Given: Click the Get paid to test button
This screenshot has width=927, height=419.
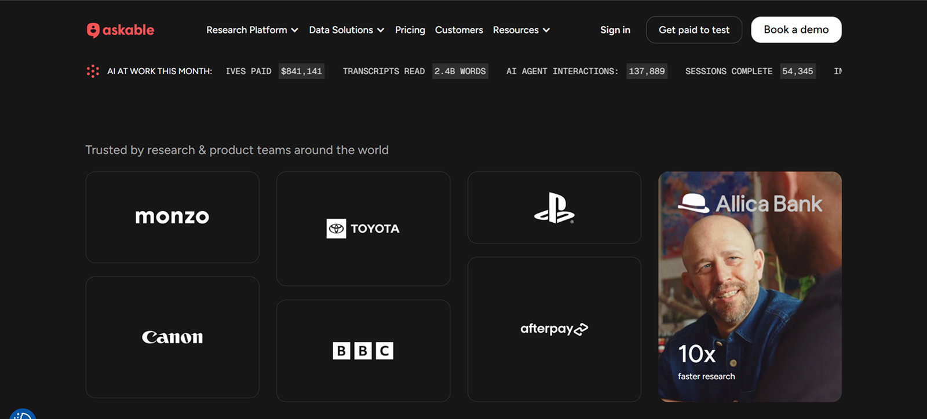Looking at the screenshot, I should [694, 30].
